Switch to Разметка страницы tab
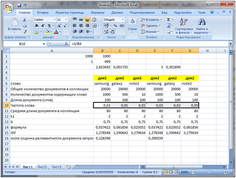 pyautogui.click(x=70, y=13)
